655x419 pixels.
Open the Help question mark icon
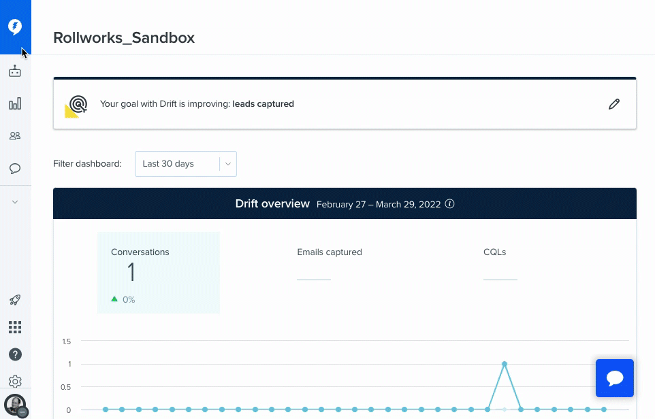click(x=15, y=354)
